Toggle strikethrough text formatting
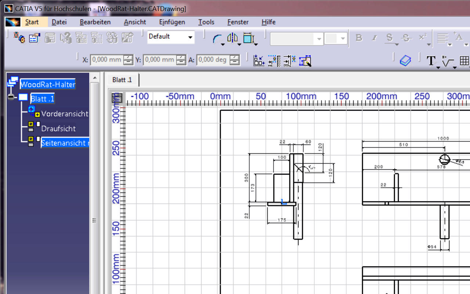Viewport: 470px width, 294px height. (x=406, y=38)
